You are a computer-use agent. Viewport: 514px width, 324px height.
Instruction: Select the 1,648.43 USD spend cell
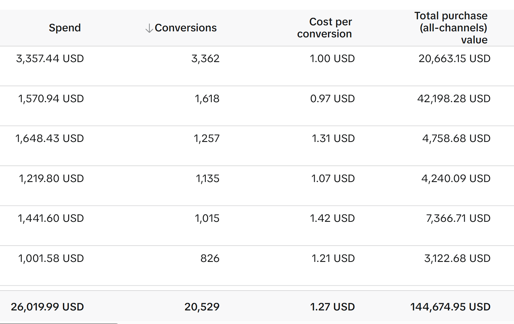coord(49,138)
